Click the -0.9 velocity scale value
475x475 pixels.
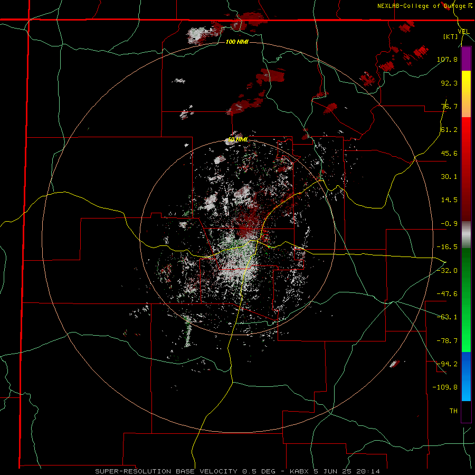[449, 224]
